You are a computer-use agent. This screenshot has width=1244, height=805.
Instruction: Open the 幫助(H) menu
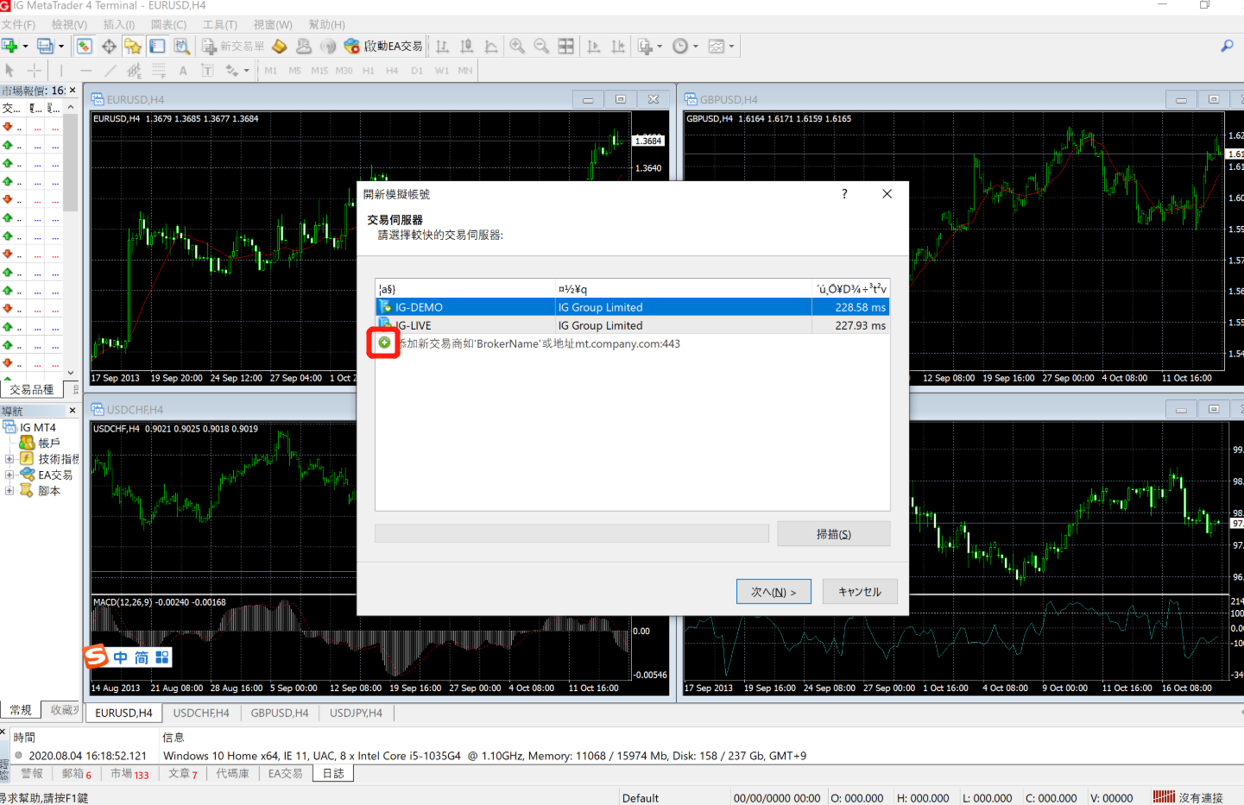pos(326,24)
